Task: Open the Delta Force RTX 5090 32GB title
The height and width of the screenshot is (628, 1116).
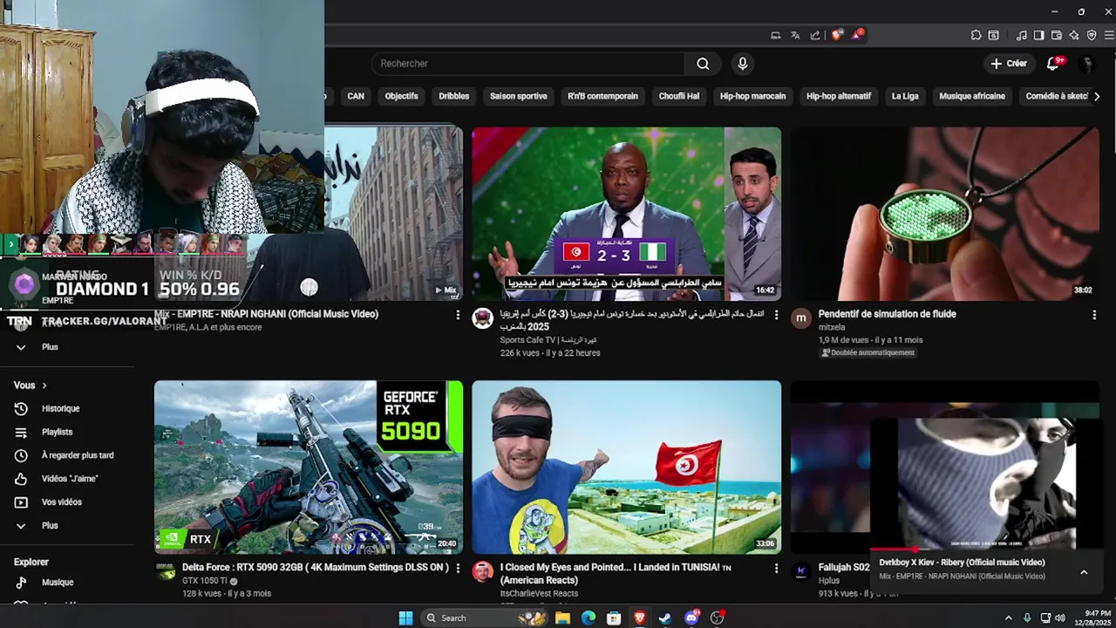Action: pos(316,567)
